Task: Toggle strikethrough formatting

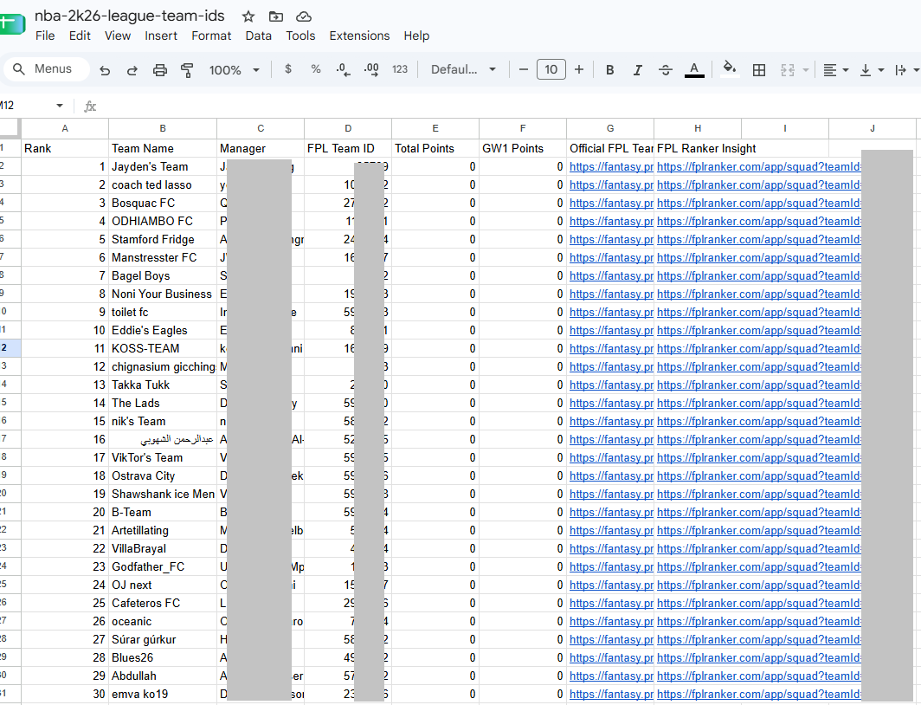Action: 666,70
